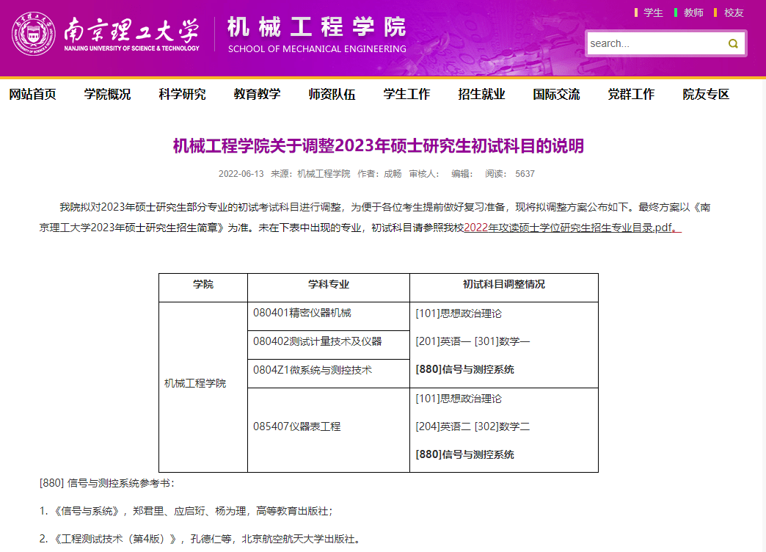766x552 pixels.
Task: Click the search magnifier icon
Action: pyautogui.click(x=733, y=43)
